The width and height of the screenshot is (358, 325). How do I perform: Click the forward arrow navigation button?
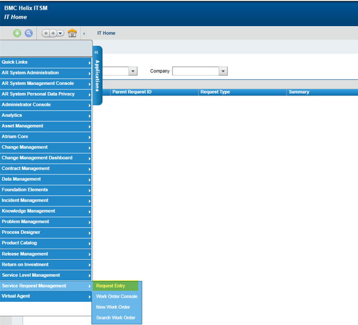click(x=53, y=33)
